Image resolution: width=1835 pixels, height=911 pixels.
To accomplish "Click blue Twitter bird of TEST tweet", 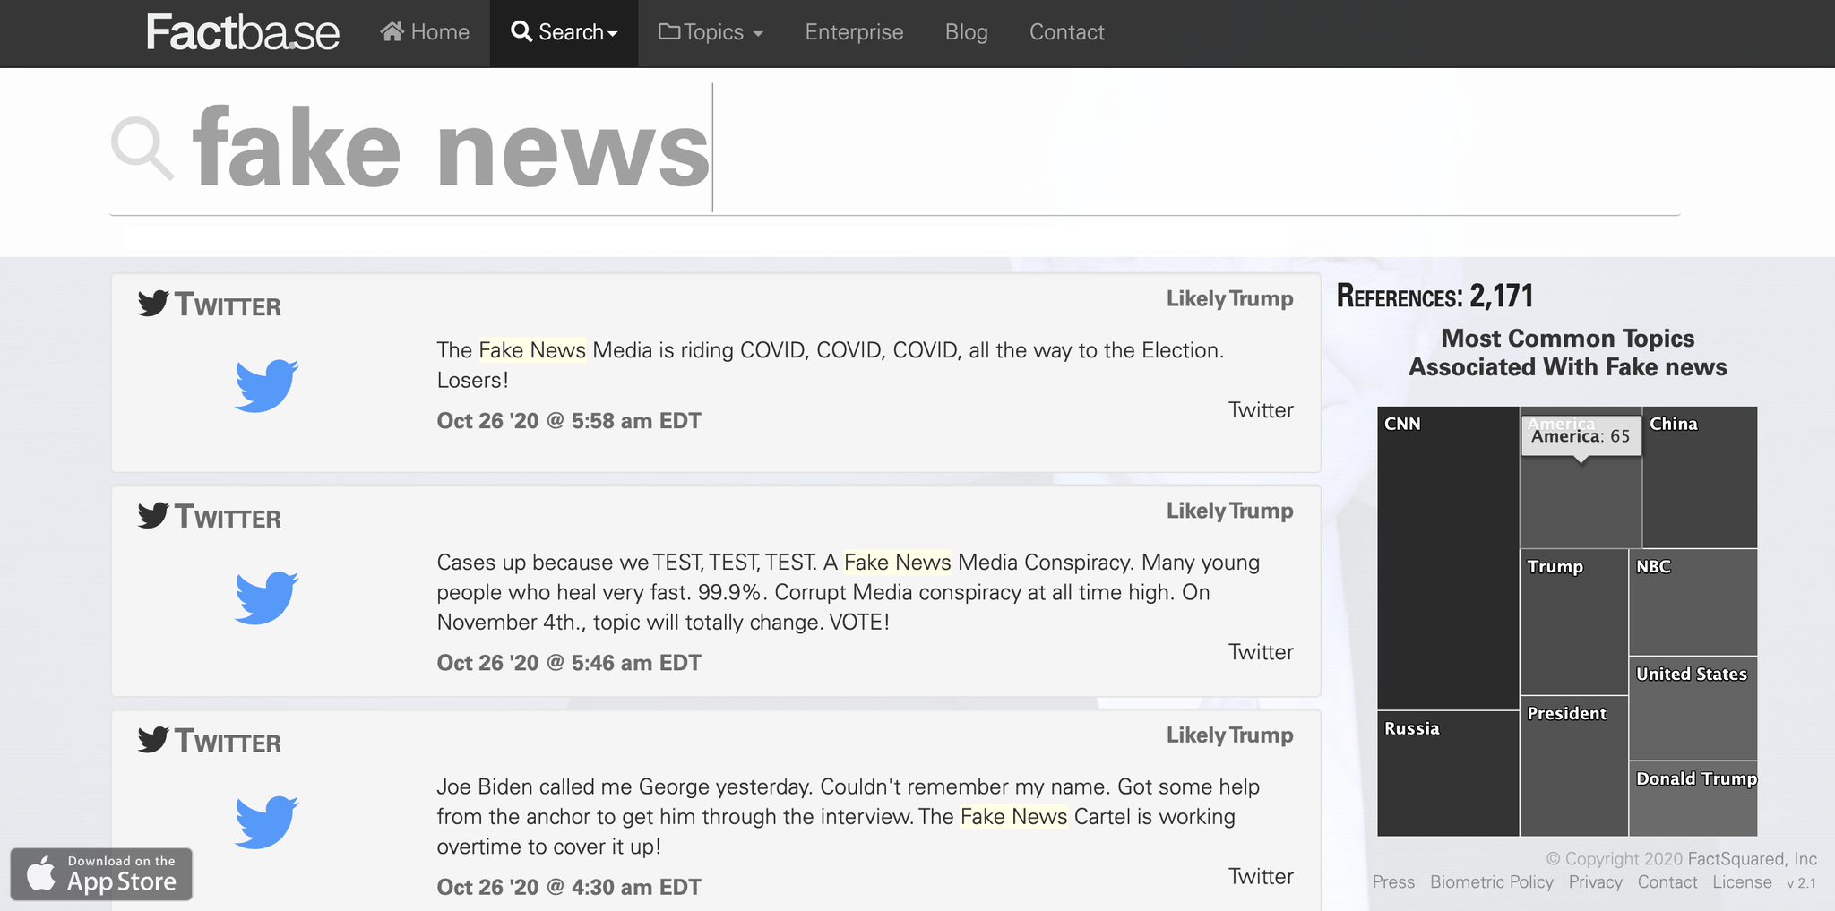I will [x=266, y=597].
